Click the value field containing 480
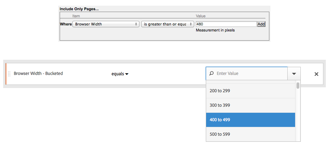 [x=226, y=24]
